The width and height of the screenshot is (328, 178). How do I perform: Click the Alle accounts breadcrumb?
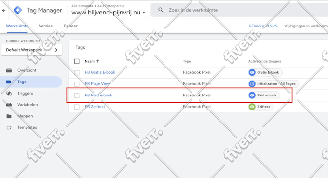coord(82,6)
